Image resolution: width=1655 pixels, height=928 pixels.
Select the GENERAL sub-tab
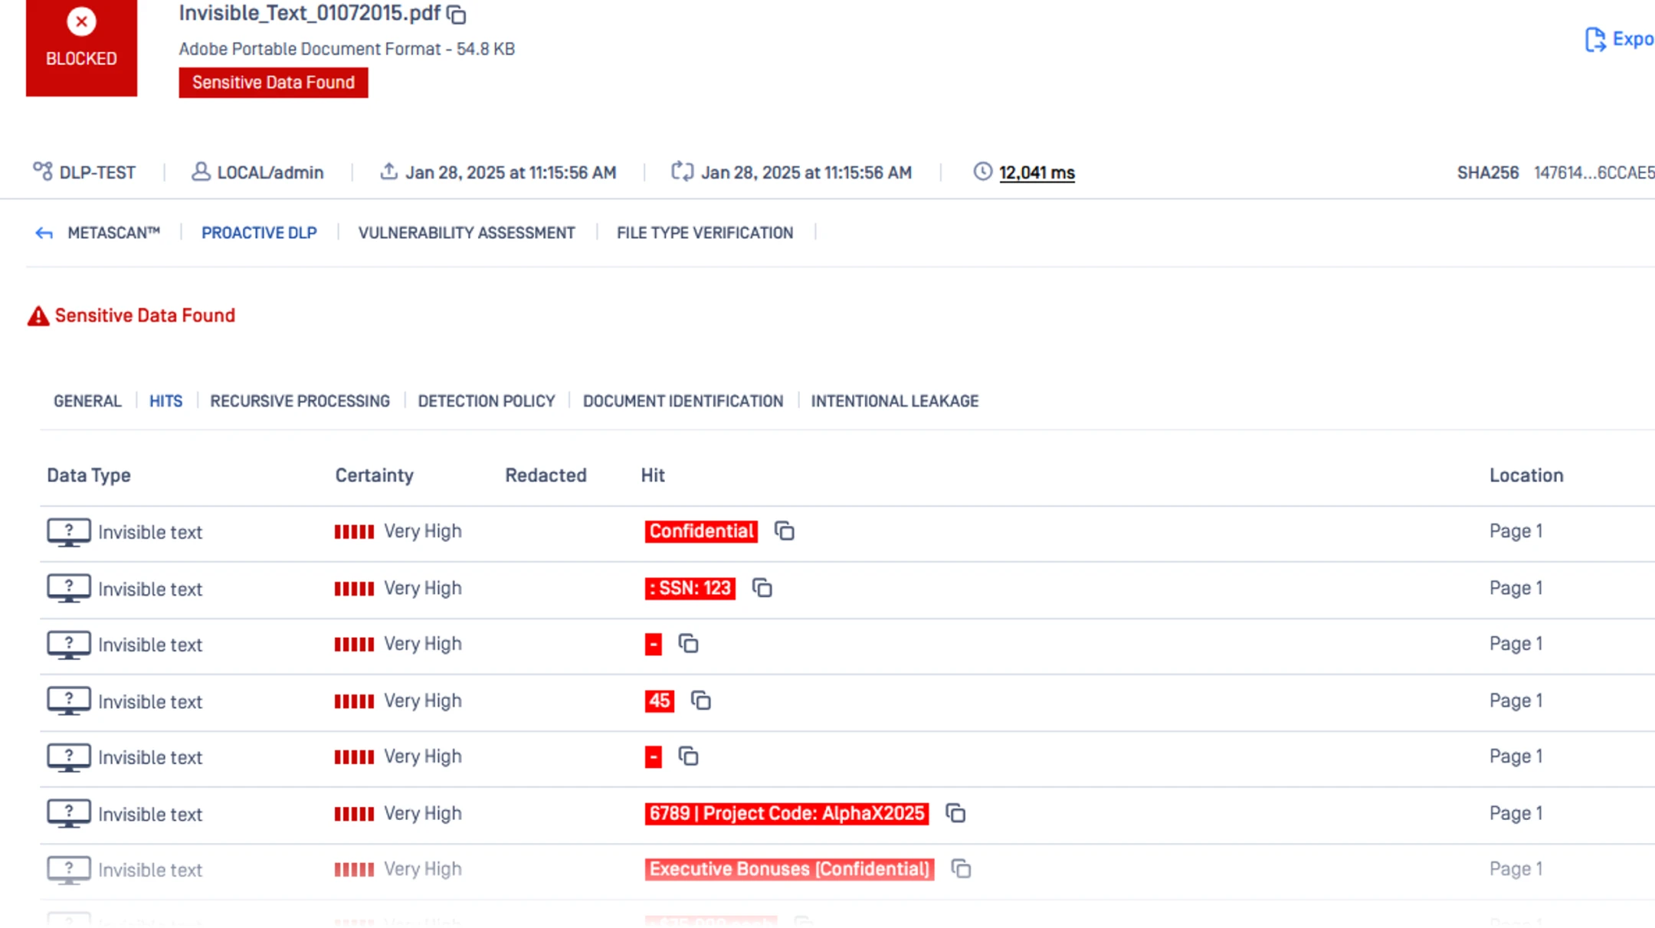pyautogui.click(x=87, y=401)
